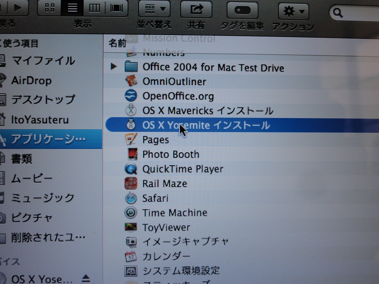Click the QuickTime Player app icon
379x284 pixels.
tap(131, 169)
